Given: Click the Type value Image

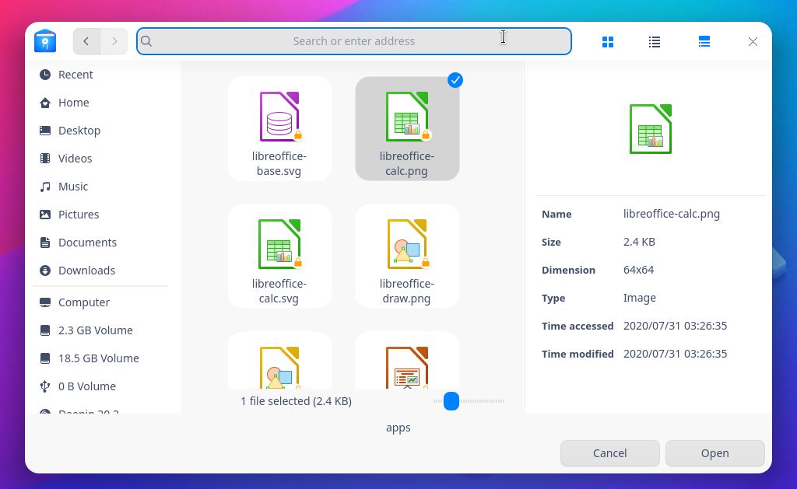Looking at the screenshot, I should pyautogui.click(x=640, y=298).
